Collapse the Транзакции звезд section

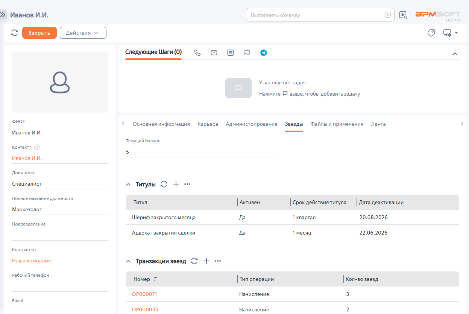pos(128,261)
